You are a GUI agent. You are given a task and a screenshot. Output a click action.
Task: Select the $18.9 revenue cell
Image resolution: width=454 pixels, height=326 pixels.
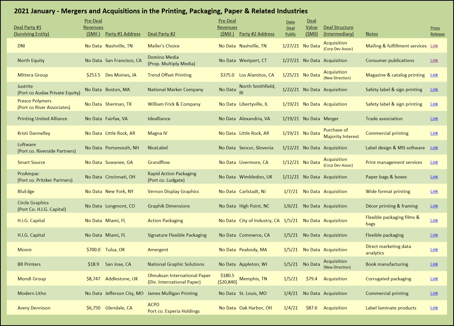(x=93, y=264)
